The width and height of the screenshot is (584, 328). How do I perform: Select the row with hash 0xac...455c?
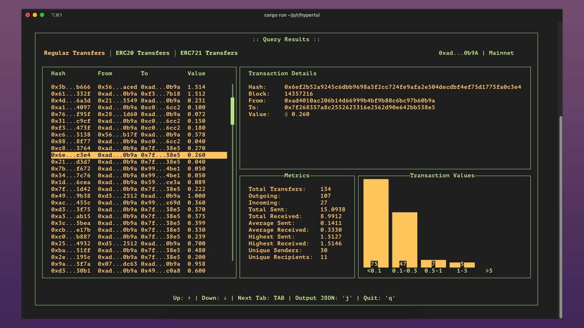[139, 203]
